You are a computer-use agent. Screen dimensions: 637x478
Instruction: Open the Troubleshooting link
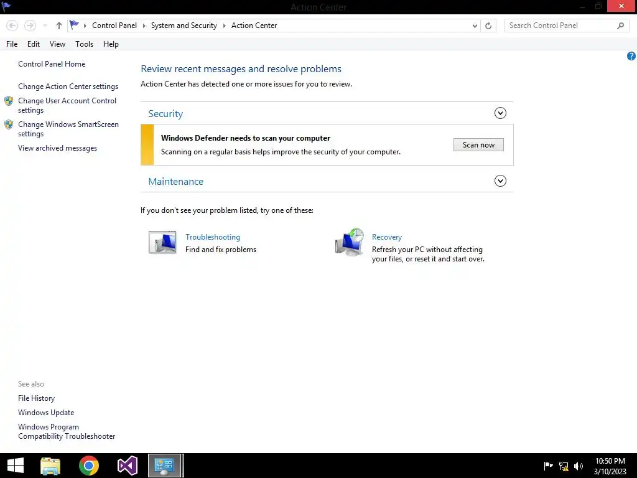[x=213, y=237]
